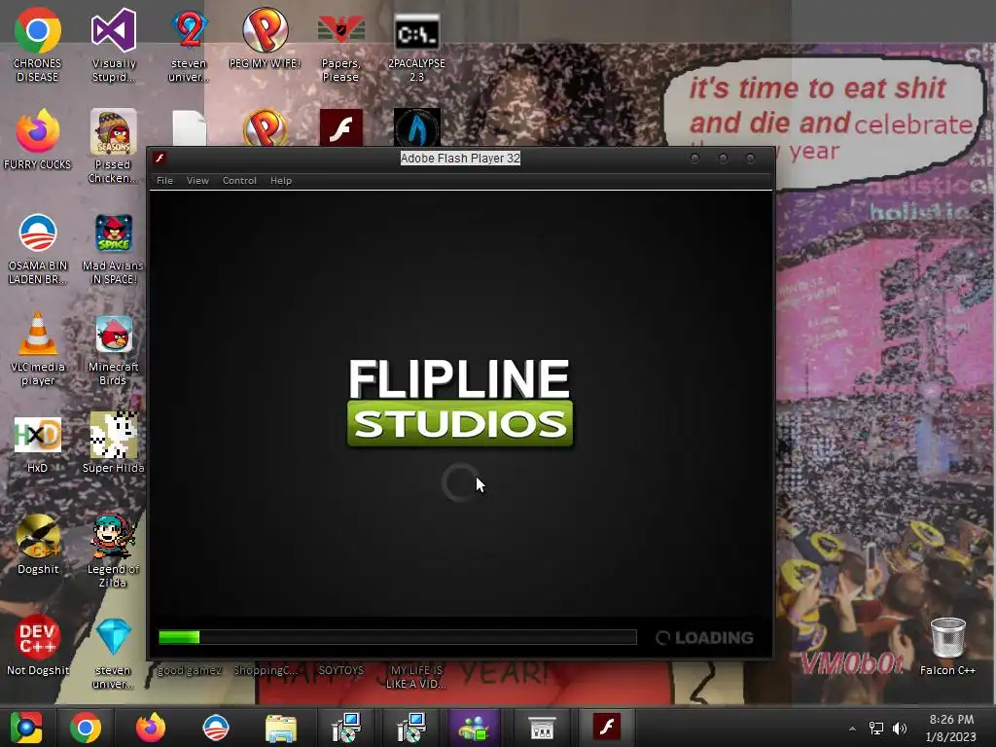Viewport: 996px width, 747px height.
Task: Click the Flash Player taskbar button
Action: (x=606, y=727)
